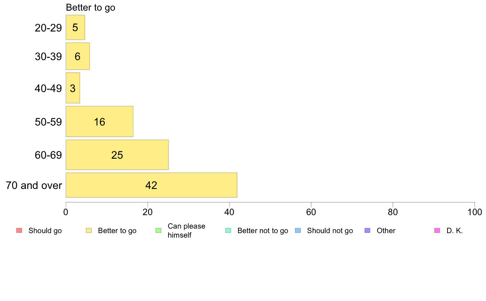486x301 pixels.
Task: Select the 40-49 bar showing 3
Action: pos(73,88)
